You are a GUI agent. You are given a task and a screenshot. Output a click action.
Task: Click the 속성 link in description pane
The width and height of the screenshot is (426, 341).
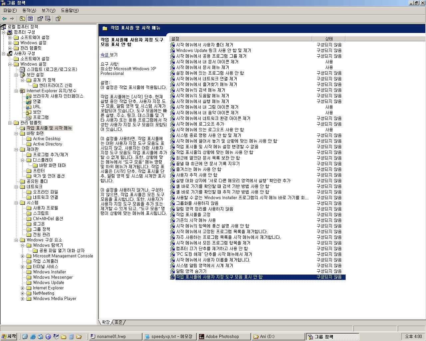click(105, 55)
